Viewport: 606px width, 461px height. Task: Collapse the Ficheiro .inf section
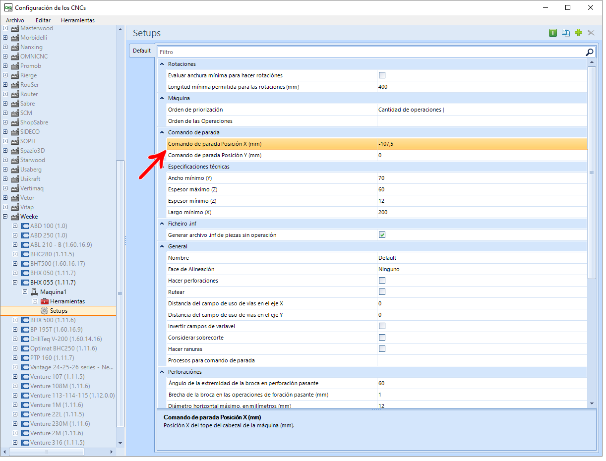click(x=162, y=224)
